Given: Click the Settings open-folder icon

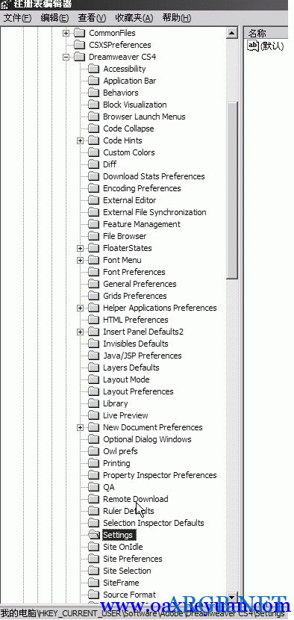Looking at the screenshot, I should point(94,535).
